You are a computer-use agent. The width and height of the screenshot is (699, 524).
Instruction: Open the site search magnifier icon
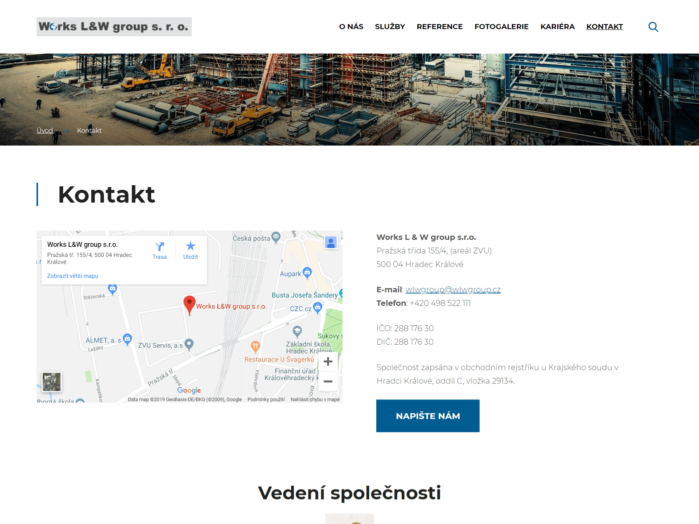point(653,27)
